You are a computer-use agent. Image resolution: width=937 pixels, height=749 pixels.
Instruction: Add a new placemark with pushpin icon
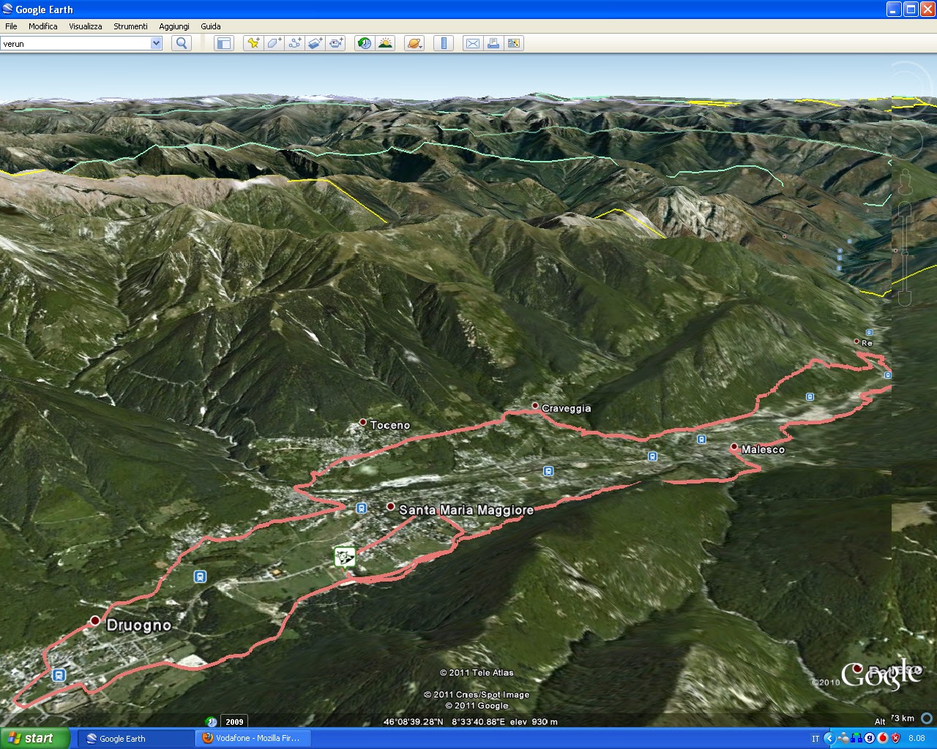(253, 43)
